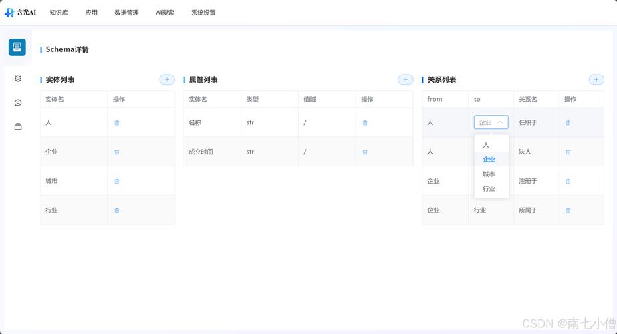Delete the 人 entity row
The image size is (617, 334).
tap(117, 123)
